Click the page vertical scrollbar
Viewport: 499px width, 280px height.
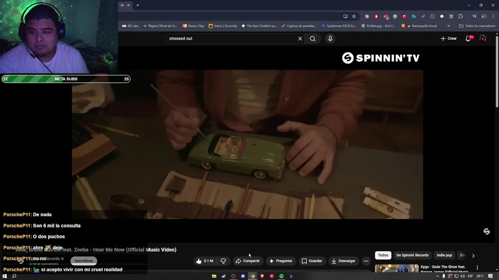tap(497, 72)
